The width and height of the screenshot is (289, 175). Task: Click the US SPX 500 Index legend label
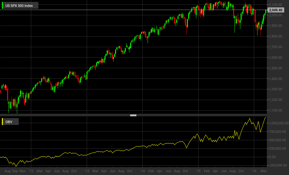pos(19,6)
